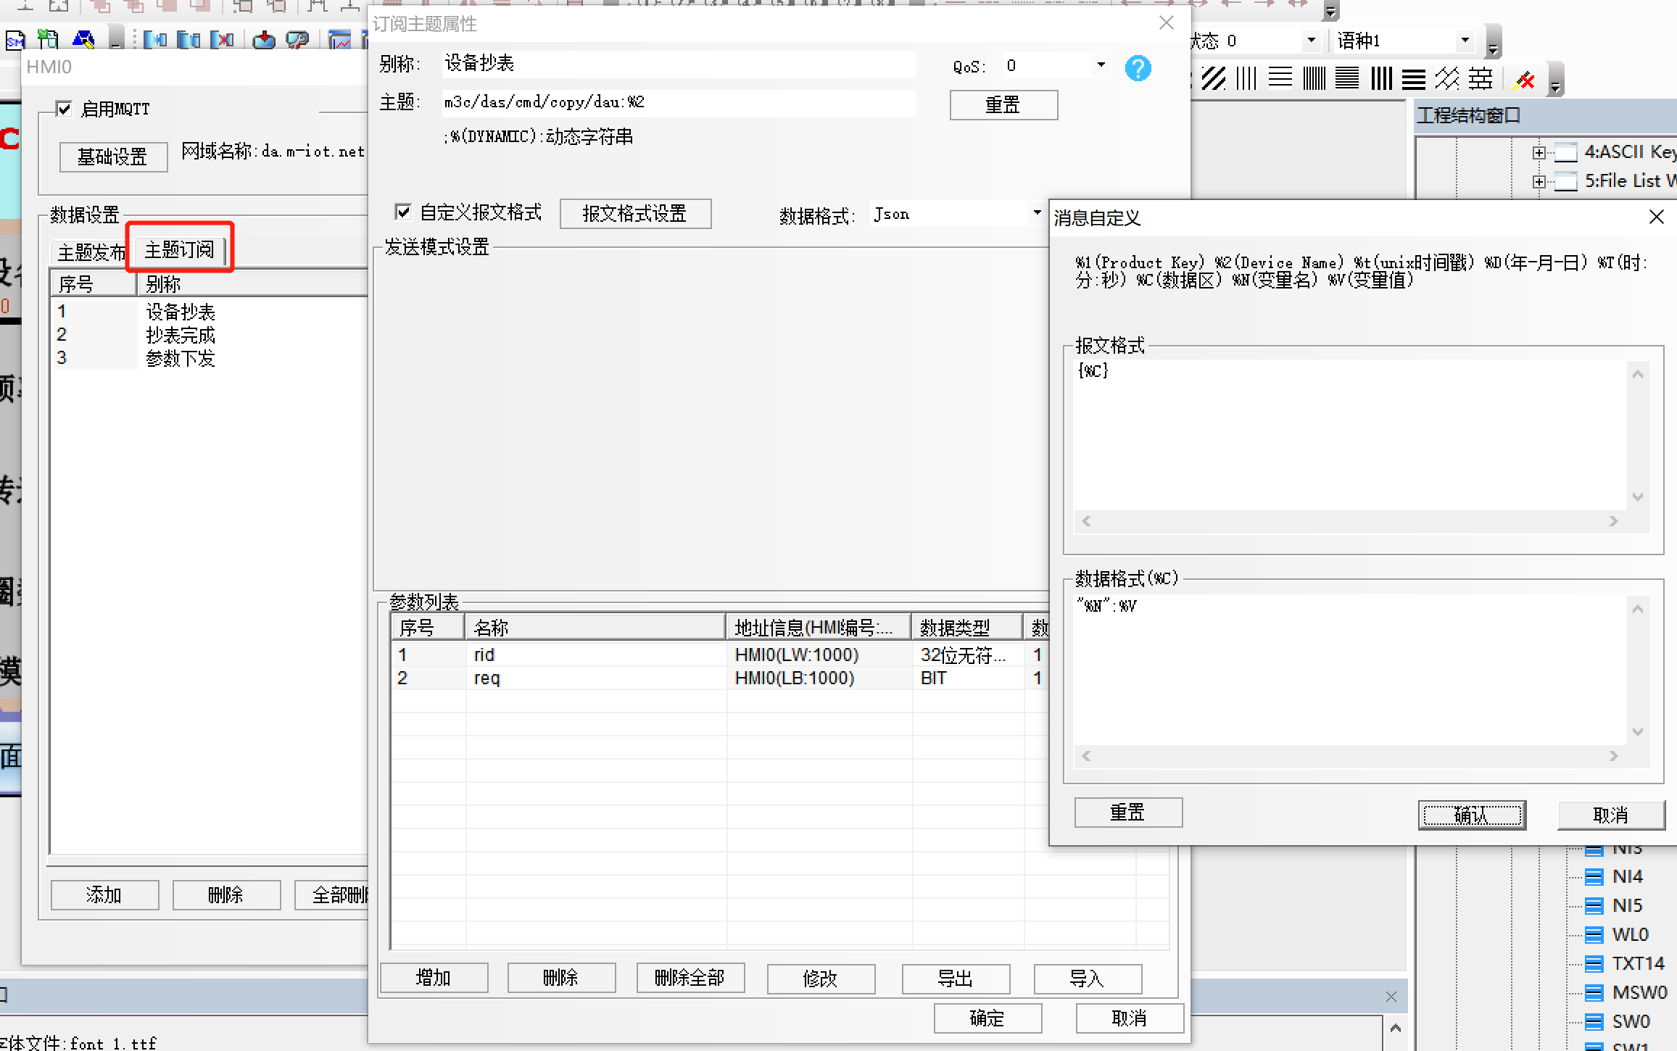The height and width of the screenshot is (1051, 1677).
Task: Click the trend chart window toolbar icon
Action: point(339,40)
